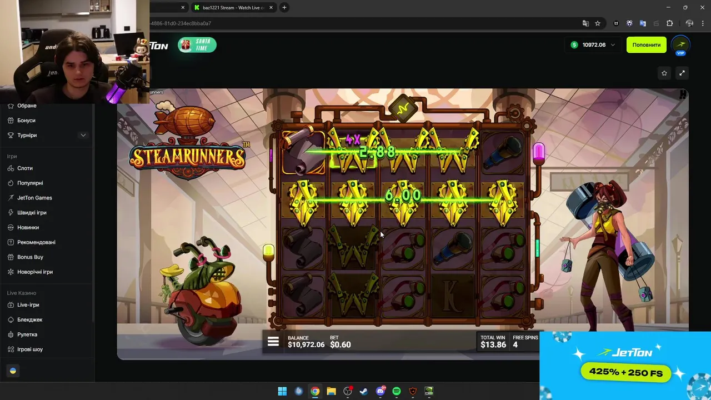Click the $0.60 bet amount
This screenshot has width=711, height=400.
[341, 344]
